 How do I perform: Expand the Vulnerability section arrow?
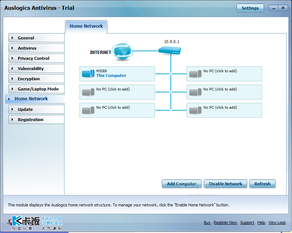click(x=12, y=69)
